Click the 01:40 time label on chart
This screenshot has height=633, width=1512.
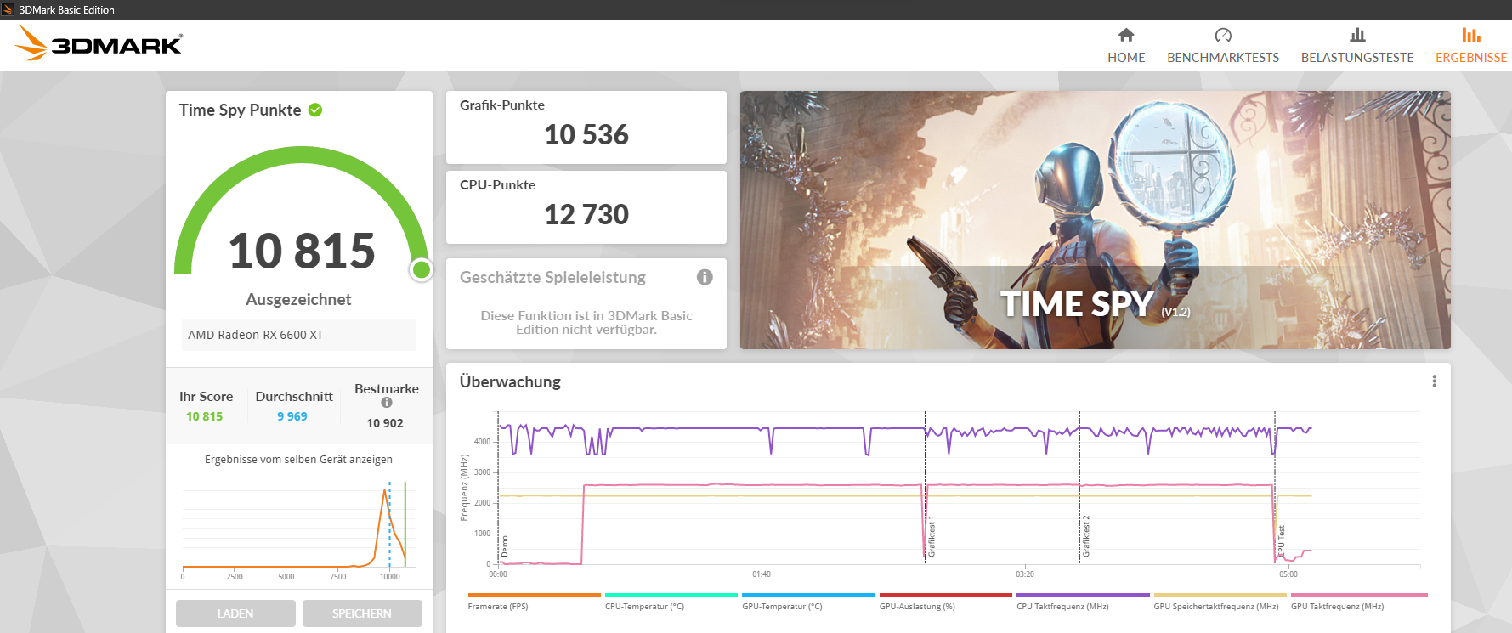point(762,574)
